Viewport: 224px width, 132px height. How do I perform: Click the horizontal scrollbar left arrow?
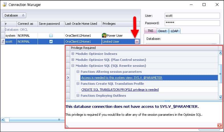3,119
